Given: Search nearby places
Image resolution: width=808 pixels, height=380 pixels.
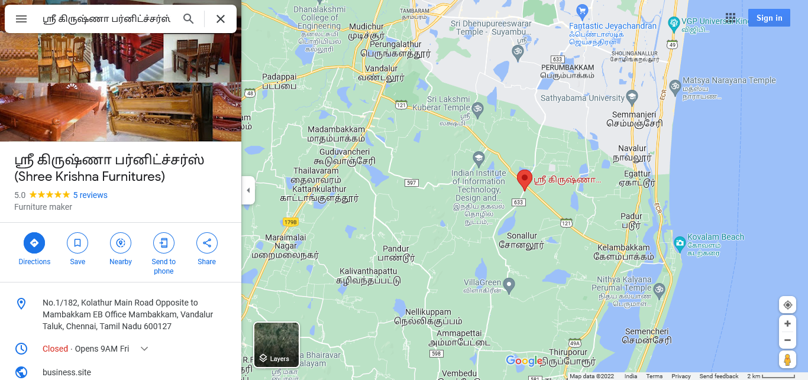Looking at the screenshot, I should pyautogui.click(x=121, y=249).
